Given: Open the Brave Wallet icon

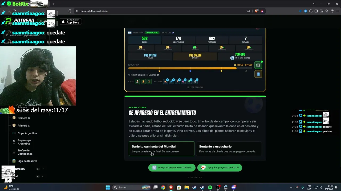Looking at the screenshot, I should click(x=322, y=11).
